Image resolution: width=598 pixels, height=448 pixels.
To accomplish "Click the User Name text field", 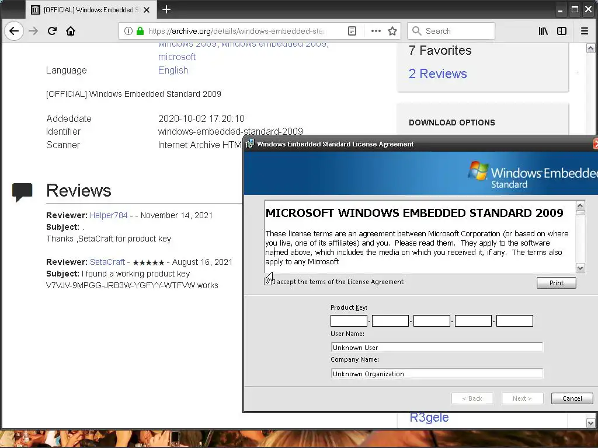I will [437, 347].
